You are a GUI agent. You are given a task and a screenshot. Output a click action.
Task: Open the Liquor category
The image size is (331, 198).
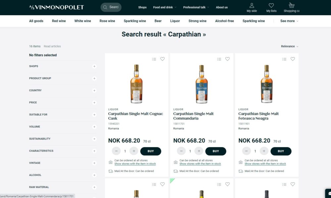175,21
